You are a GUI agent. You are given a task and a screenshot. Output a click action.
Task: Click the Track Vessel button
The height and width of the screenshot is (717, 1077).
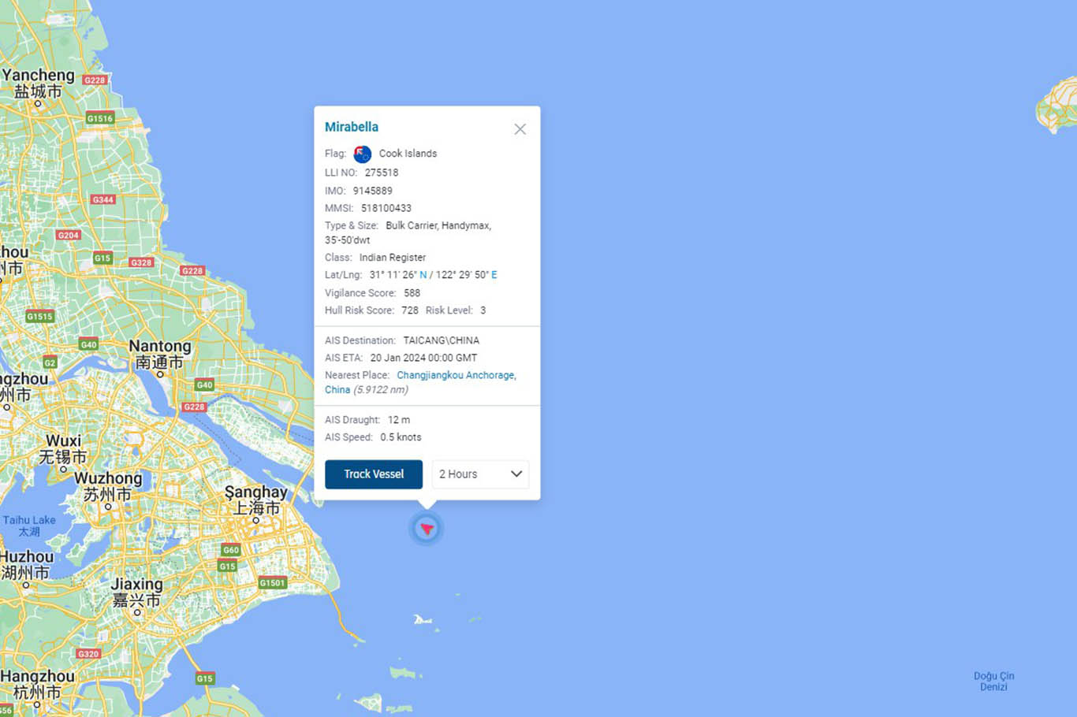point(374,474)
